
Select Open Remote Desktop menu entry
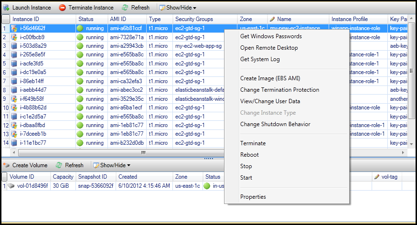tap(269, 48)
